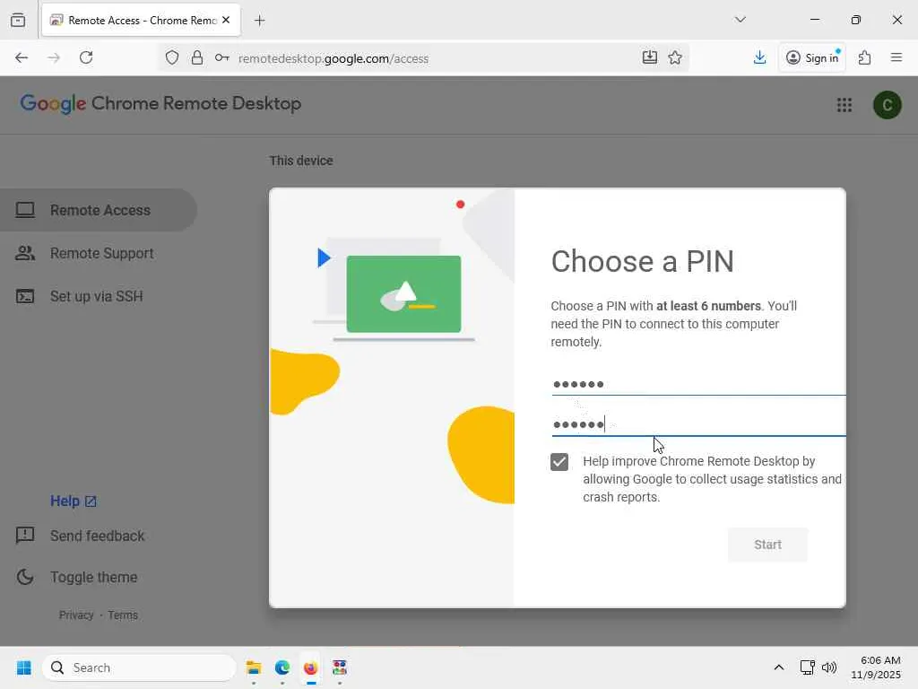Click the browser forward arrow
The image size is (918, 689).
coord(53,57)
